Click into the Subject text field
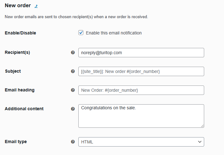This screenshot has height=155, width=224. [141, 71]
